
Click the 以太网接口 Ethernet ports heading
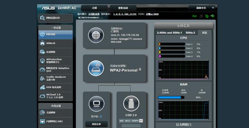[x=183, y=124]
